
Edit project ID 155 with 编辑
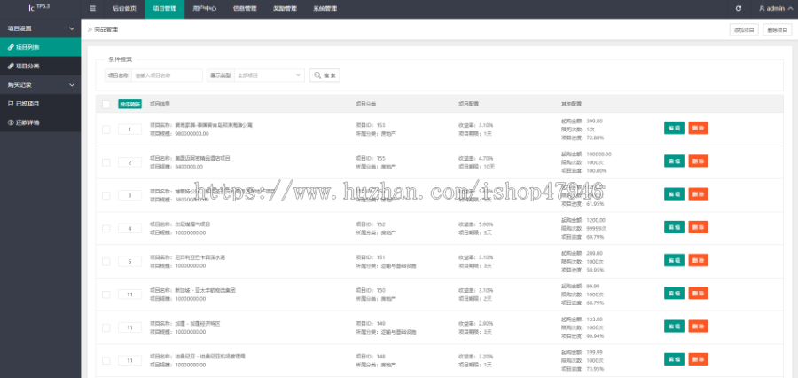[675, 161]
